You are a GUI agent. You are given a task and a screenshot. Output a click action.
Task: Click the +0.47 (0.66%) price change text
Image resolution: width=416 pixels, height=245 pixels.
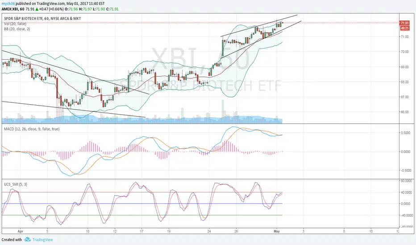[51, 9]
